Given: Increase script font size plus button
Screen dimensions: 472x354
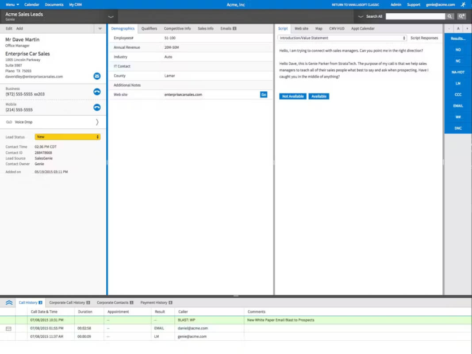Looking at the screenshot, I should (467, 29).
